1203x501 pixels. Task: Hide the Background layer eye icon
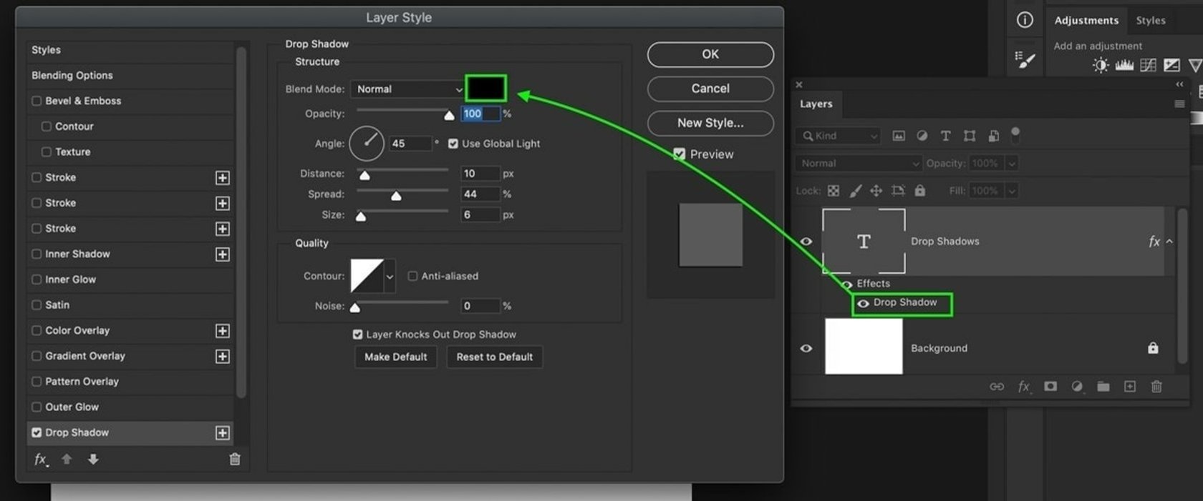(806, 348)
